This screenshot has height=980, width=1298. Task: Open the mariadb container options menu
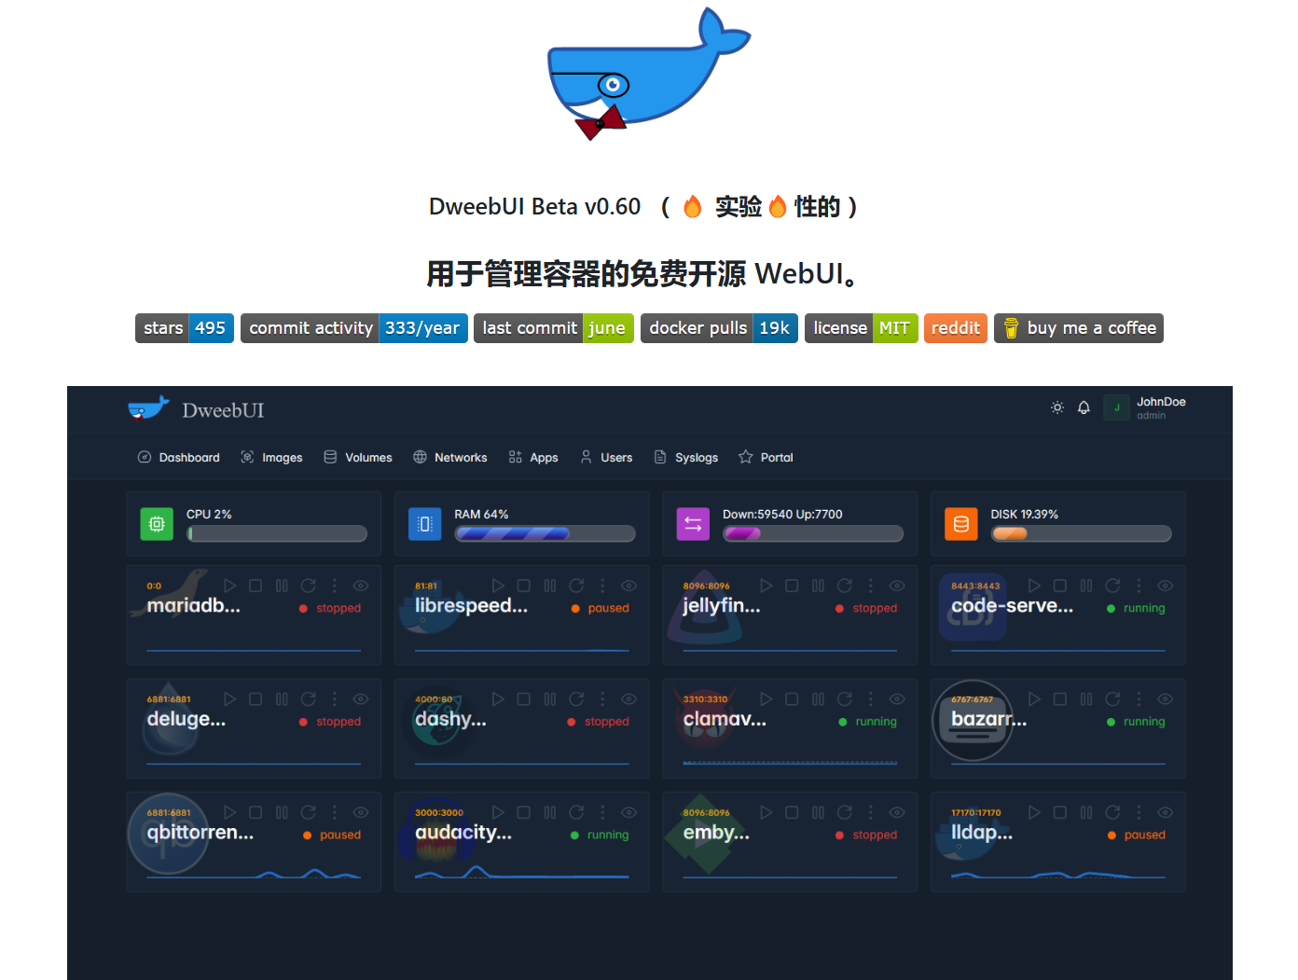coord(335,586)
